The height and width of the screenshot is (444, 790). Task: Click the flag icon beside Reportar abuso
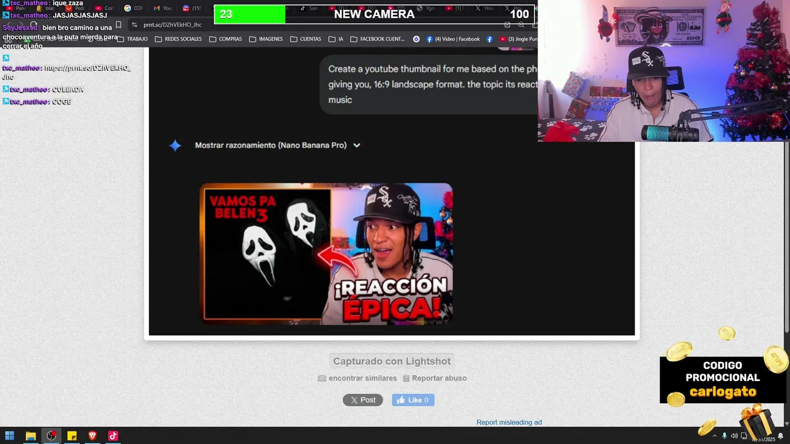point(406,378)
